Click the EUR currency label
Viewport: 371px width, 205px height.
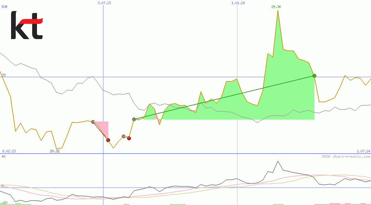(x=4, y=6)
